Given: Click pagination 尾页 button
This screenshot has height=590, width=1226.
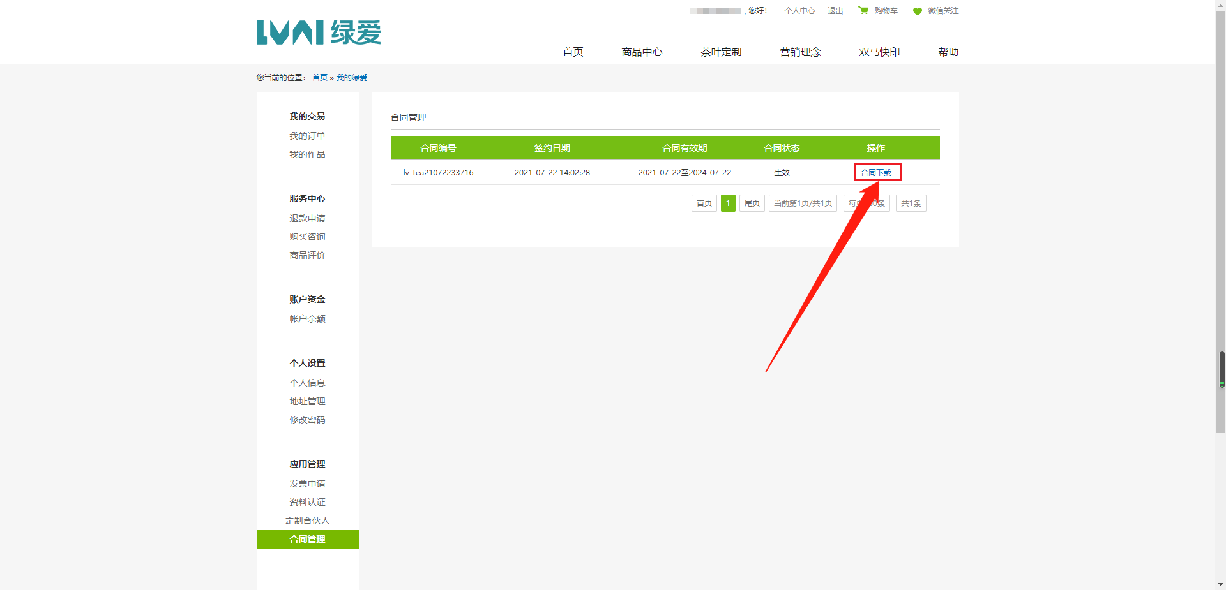Looking at the screenshot, I should coord(752,203).
